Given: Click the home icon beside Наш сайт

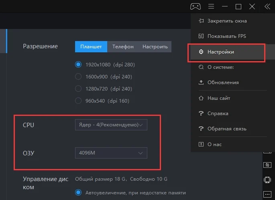Looking at the screenshot, I should 201,98.
